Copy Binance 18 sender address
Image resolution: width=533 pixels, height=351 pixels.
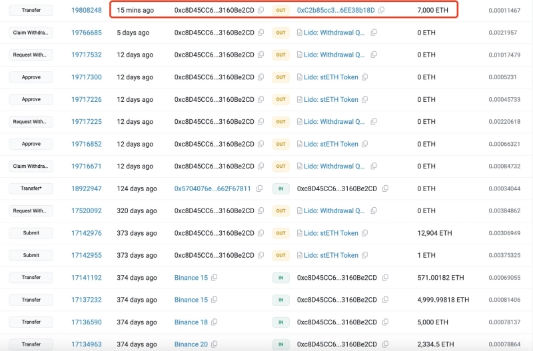215,322
